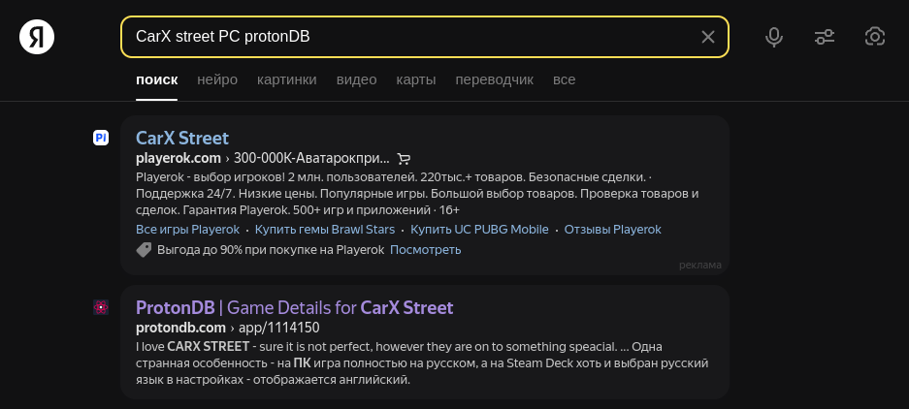The image size is (909, 409).
Task: Select the поиск tab
Action: [156, 79]
